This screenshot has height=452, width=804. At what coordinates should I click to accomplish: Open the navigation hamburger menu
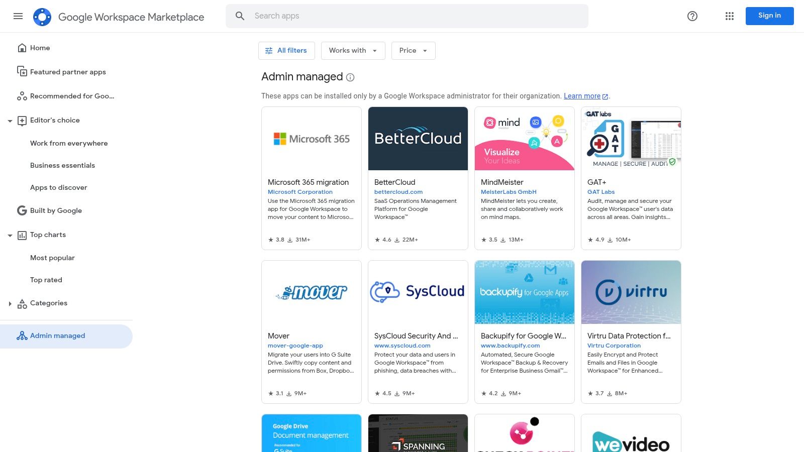coord(18,16)
